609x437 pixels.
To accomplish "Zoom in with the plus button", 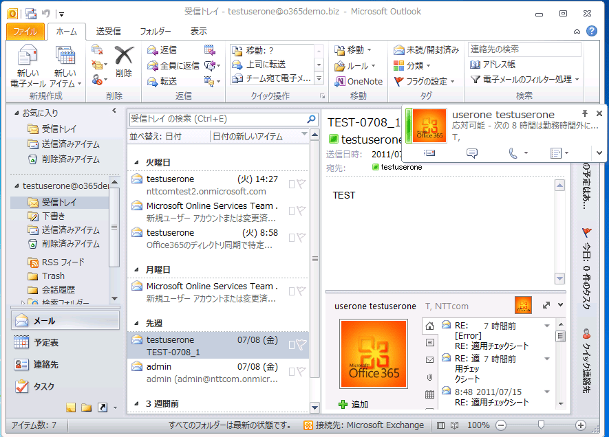I will pos(581,425).
